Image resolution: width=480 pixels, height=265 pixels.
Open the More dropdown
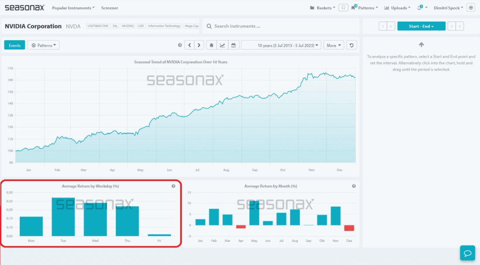click(x=333, y=45)
